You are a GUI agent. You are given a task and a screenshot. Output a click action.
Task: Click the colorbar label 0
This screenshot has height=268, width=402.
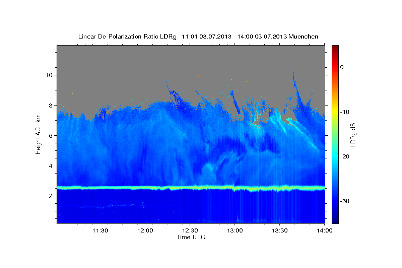[x=342, y=67]
